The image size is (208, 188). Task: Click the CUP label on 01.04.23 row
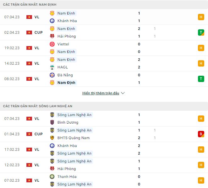pos(39,134)
